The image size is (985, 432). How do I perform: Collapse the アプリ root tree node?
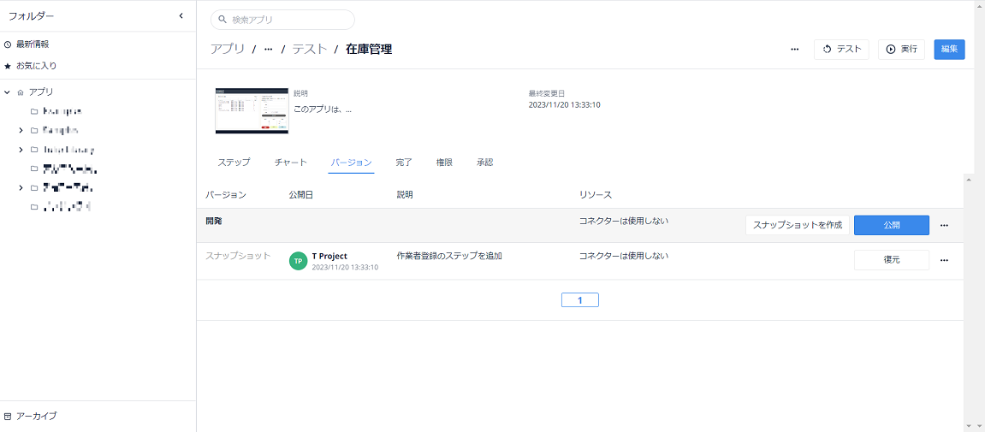click(x=8, y=92)
